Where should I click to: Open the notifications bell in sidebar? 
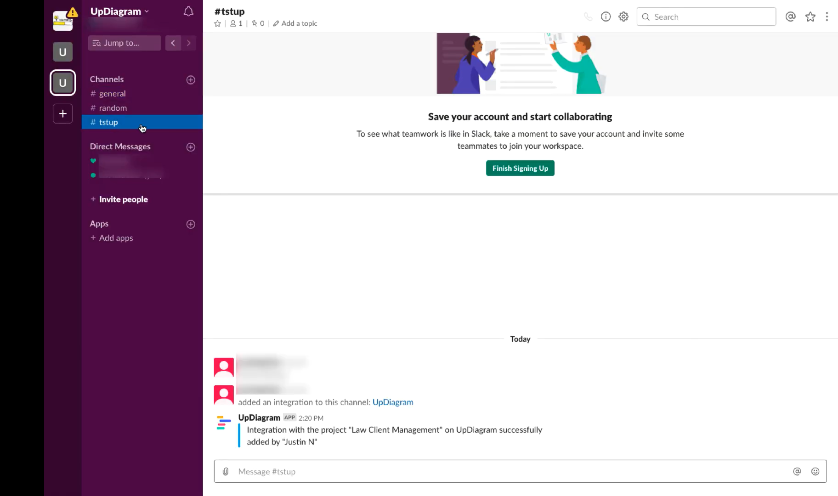(x=188, y=11)
